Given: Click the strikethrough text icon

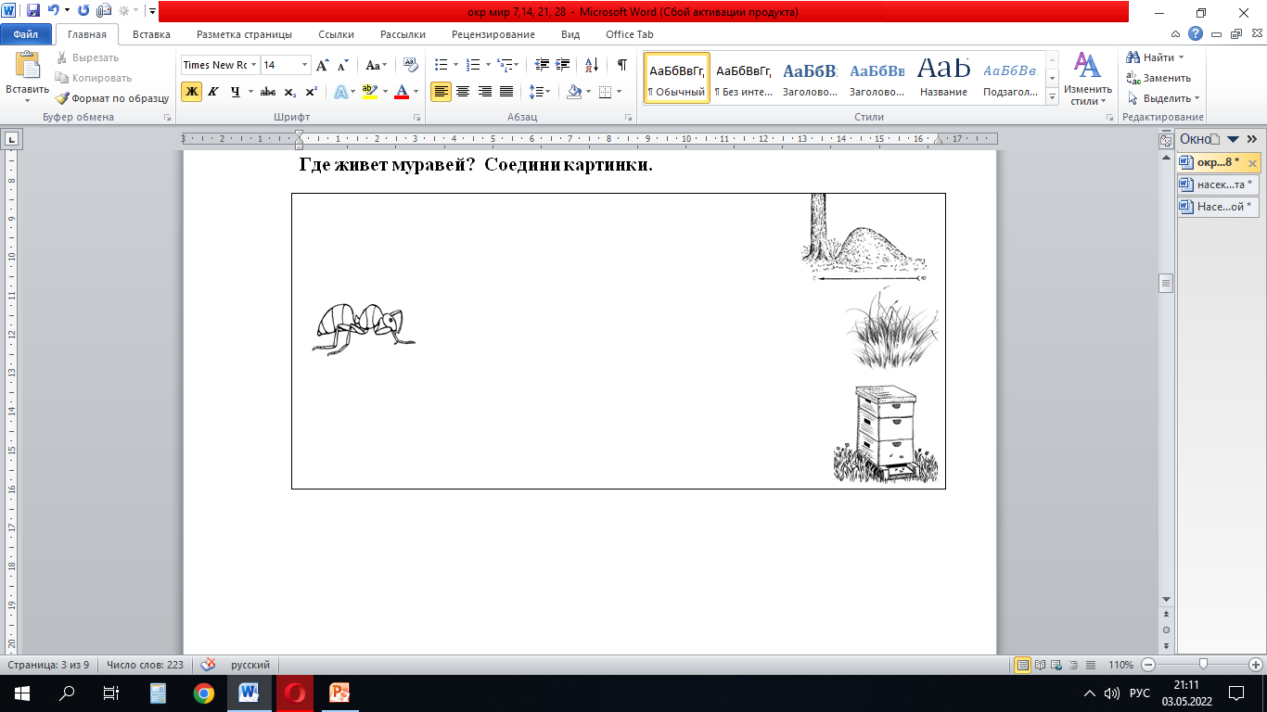Looking at the screenshot, I should coord(268,92).
